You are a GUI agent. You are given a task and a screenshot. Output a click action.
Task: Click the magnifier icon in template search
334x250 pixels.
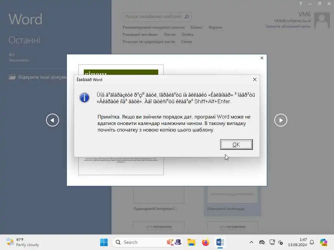click(x=187, y=17)
